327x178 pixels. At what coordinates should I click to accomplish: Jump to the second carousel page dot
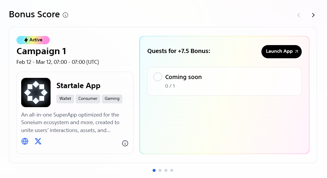pos(160,170)
